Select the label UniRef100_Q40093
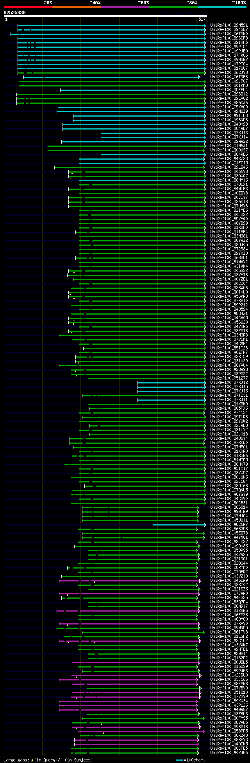 click(x=229, y=124)
